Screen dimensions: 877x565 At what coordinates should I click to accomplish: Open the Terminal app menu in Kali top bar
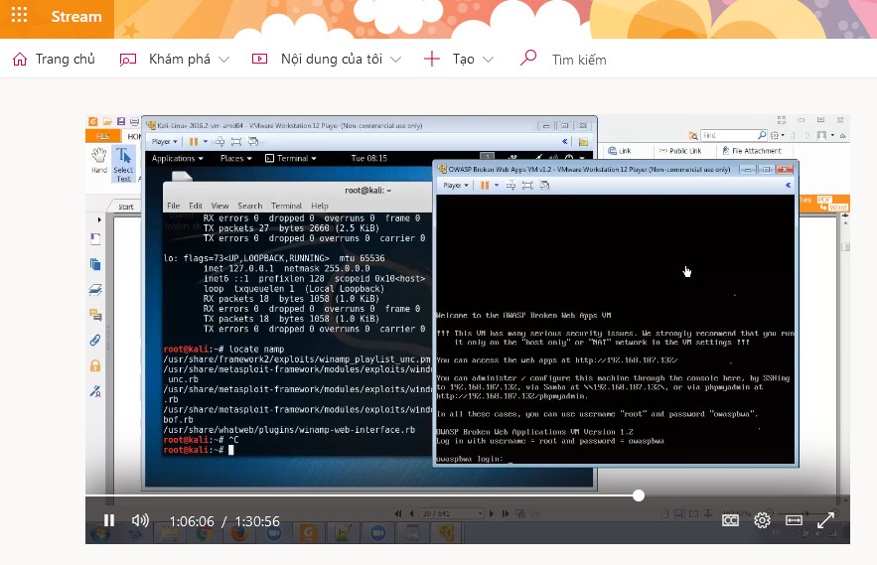click(291, 158)
